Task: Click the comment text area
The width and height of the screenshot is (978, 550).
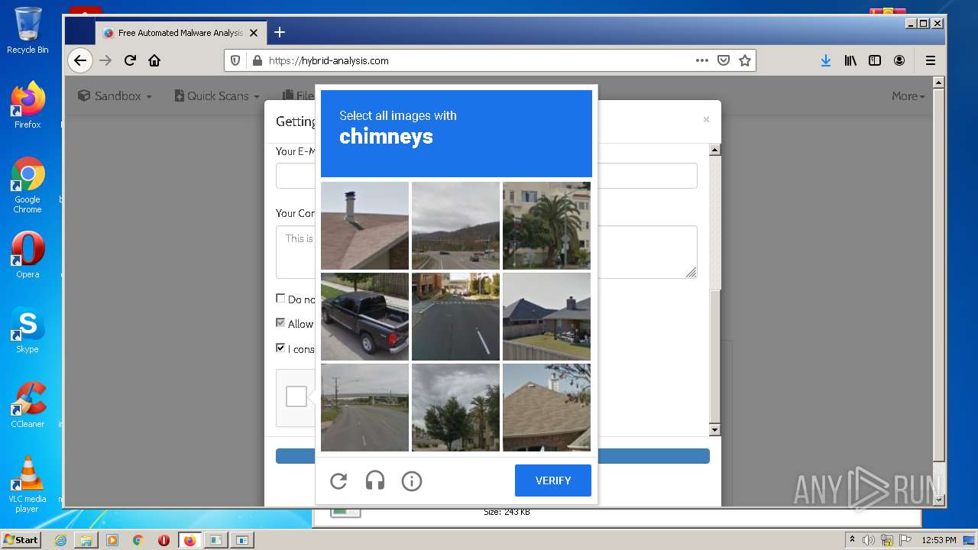Action: tap(486, 251)
